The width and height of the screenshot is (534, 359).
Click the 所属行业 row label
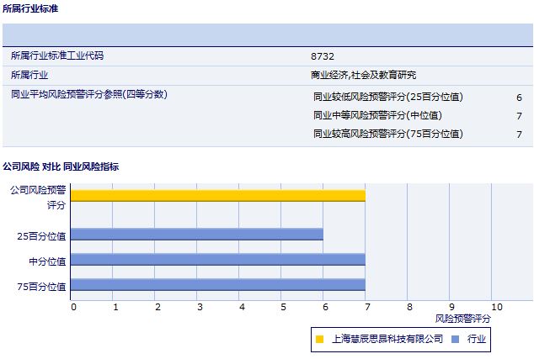coord(29,75)
